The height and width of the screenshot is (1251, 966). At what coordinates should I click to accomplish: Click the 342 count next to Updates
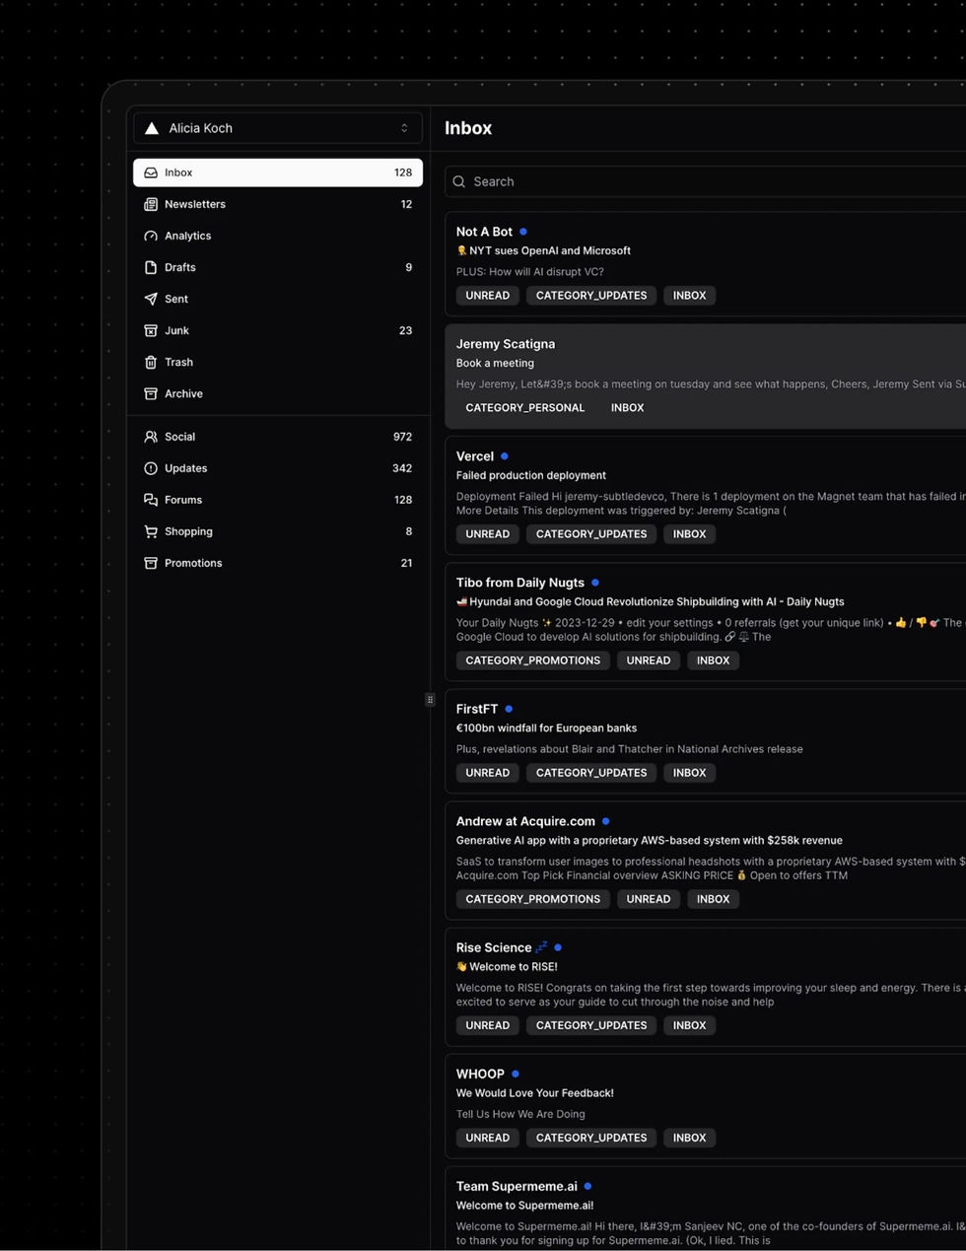402,468
